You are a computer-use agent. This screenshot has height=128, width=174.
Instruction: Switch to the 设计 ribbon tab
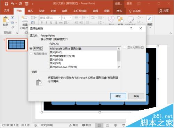click(42, 11)
